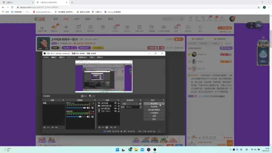Open OBS Studio from Windows taskbar
Viewport: 272px width, 153px height.
155,150
